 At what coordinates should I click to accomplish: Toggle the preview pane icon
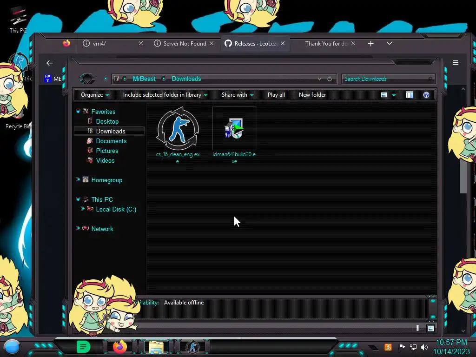tap(409, 95)
